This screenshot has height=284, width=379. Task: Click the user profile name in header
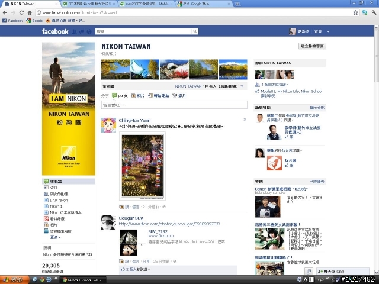click(303, 31)
